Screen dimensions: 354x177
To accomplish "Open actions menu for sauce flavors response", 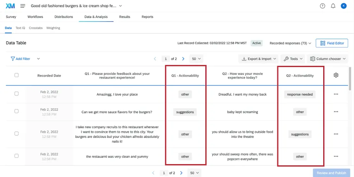I will (336, 112).
